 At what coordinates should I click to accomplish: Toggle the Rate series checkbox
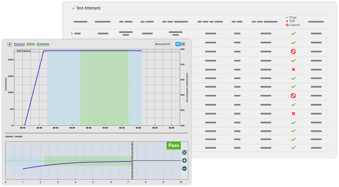(28, 44)
